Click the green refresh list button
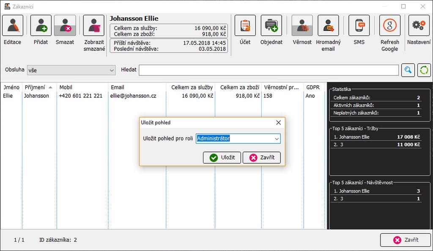 point(424,70)
